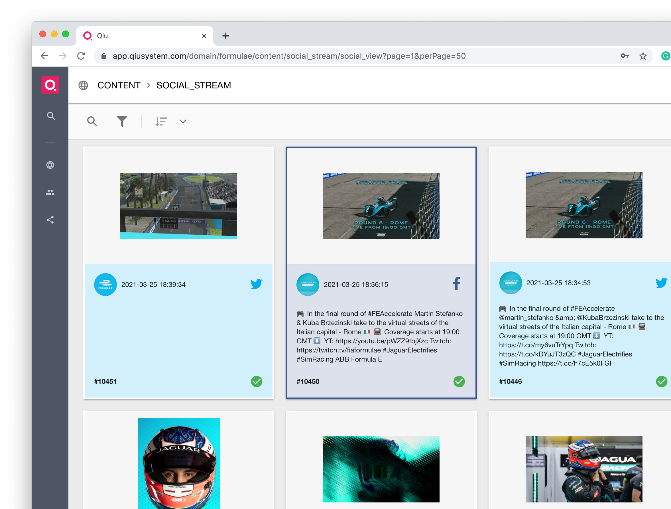
Task: Open the globe content section in sidebar
Action: pyautogui.click(x=50, y=165)
